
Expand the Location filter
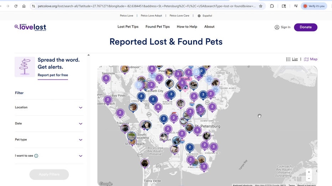49,108
